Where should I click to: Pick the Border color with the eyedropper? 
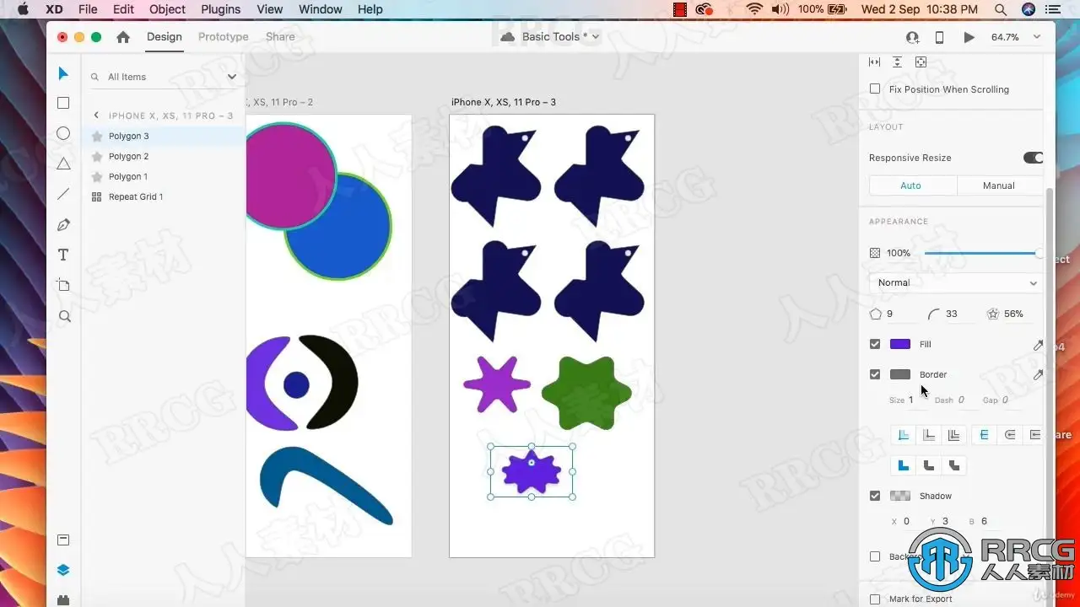[x=1038, y=375]
